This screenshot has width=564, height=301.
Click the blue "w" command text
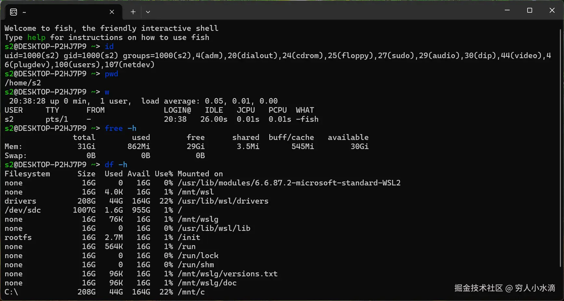point(107,92)
